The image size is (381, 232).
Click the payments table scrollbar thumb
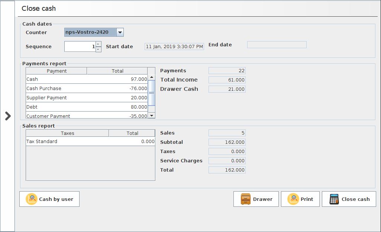(x=151, y=93)
